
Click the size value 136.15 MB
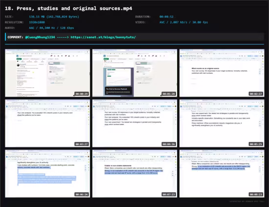coord(54,17)
